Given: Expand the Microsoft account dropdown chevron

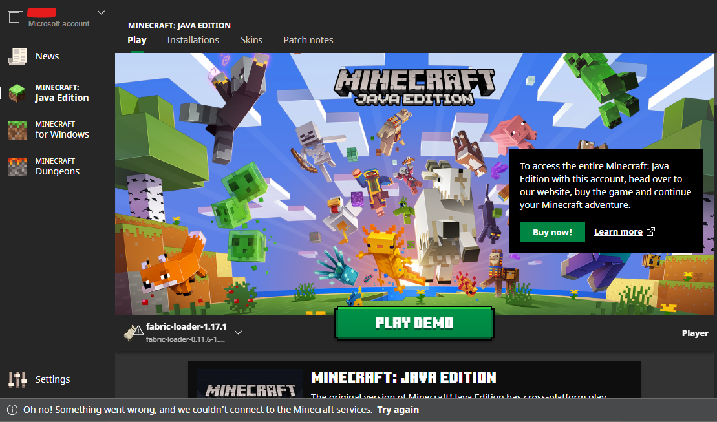Looking at the screenshot, I should pos(101,12).
